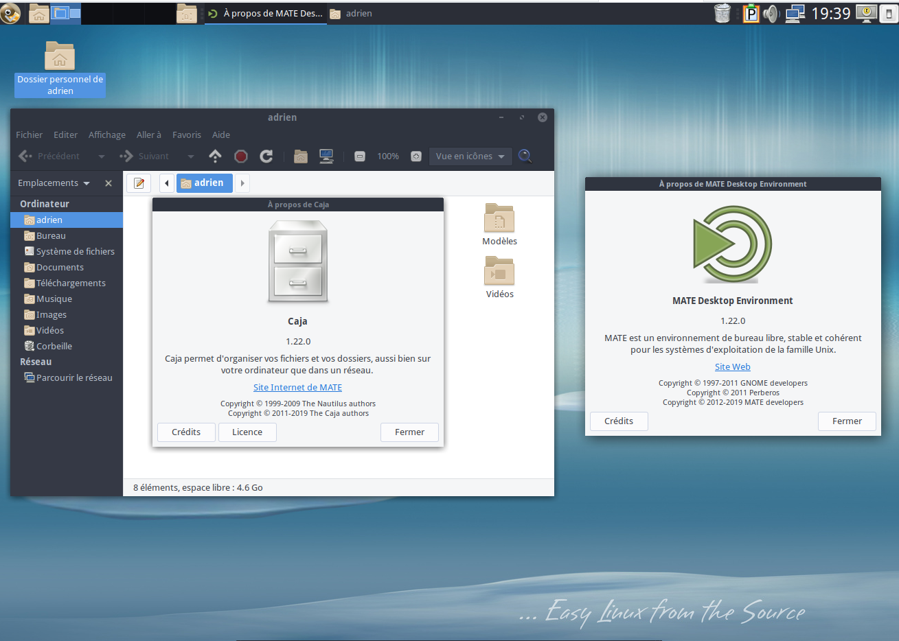The height and width of the screenshot is (641, 899).
Task: Open the network connection tray icon
Action: tap(795, 13)
